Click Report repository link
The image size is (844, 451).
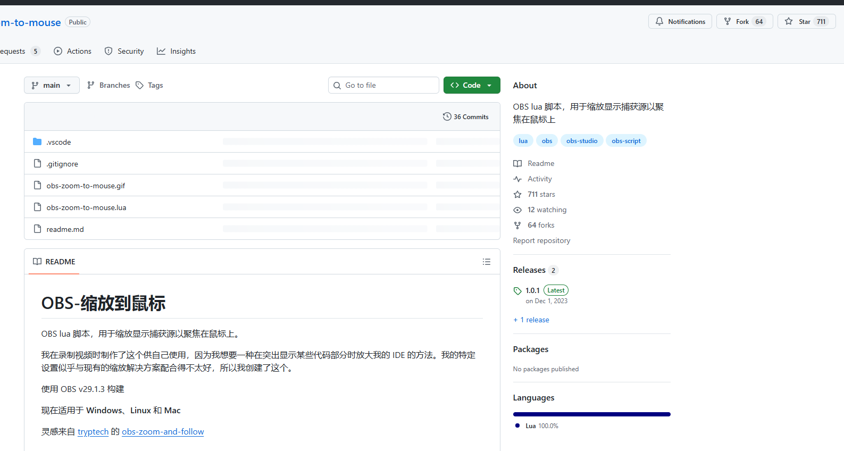tap(541, 240)
